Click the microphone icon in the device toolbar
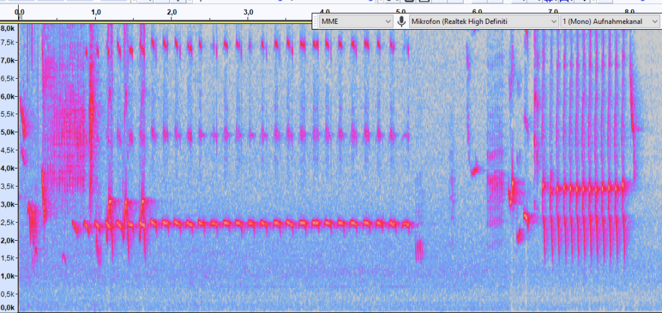Screen dimensions: 662x313 coord(402,21)
